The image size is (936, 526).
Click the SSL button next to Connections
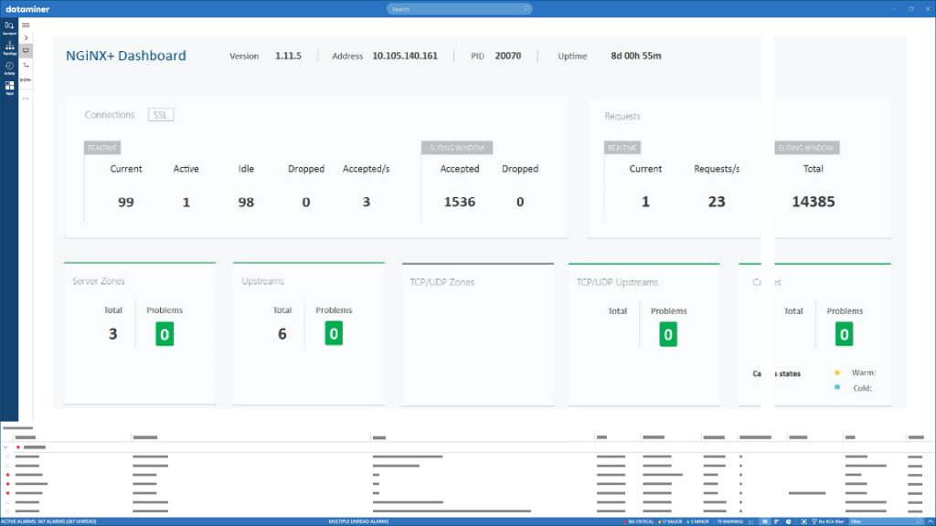tap(161, 115)
